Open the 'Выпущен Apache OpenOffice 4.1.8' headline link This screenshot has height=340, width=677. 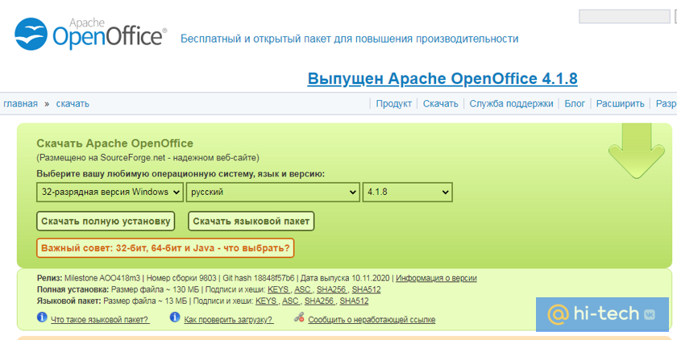(442, 78)
